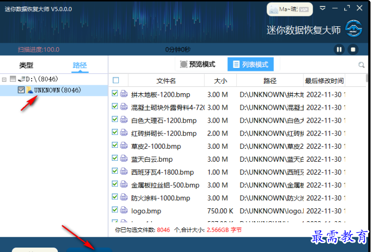Click the D: drive icon in tree
This screenshot has width=372, height=252.
coord(21,79)
